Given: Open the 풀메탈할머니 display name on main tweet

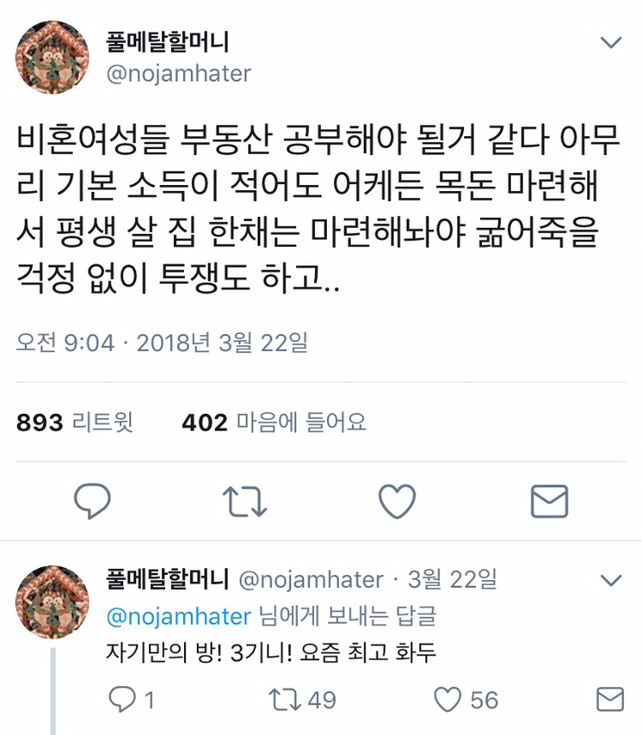Looking at the screenshot, I should point(167,41).
